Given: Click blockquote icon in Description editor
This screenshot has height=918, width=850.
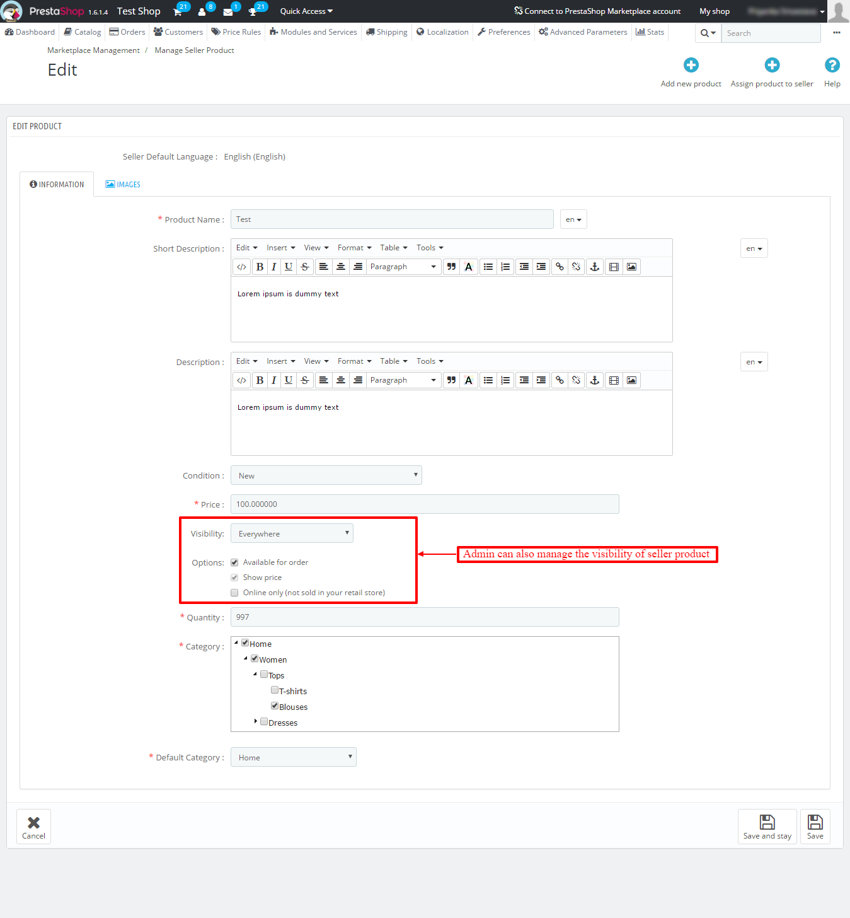Looking at the screenshot, I should [x=451, y=380].
